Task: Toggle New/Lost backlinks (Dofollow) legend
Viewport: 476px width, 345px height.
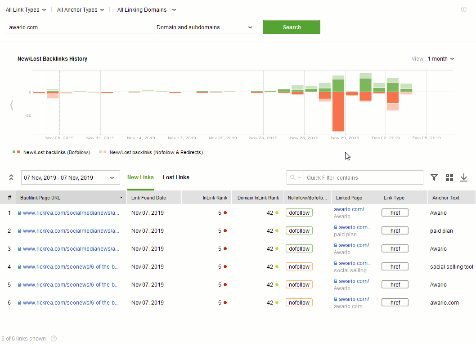Action: click(51, 152)
